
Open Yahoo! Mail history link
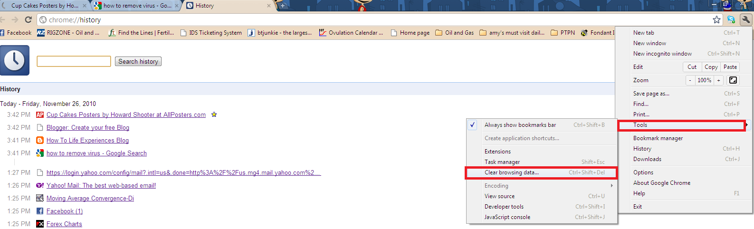pos(101,185)
